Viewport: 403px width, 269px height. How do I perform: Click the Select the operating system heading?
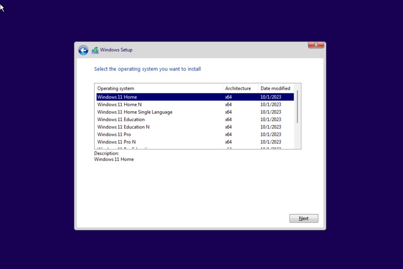tap(147, 69)
